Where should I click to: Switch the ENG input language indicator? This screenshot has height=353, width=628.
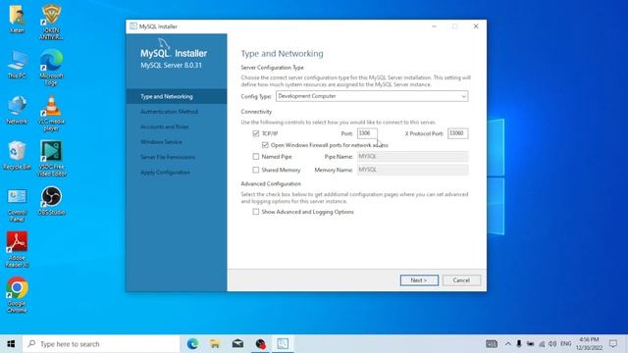tap(565, 344)
